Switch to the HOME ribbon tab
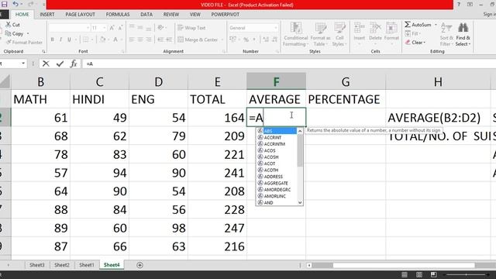Screen dimensions: 496x279 (x=22, y=14)
